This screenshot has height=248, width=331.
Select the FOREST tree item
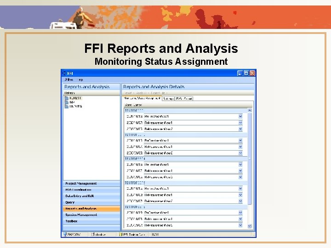click(75, 98)
